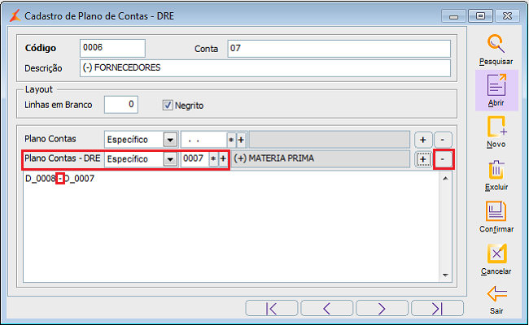Click the formula list scroll down arrow

(445, 275)
